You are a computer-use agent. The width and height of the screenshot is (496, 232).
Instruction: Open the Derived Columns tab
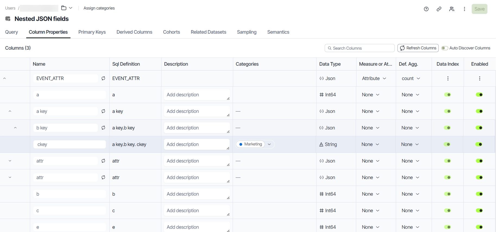tap(134, 32)
